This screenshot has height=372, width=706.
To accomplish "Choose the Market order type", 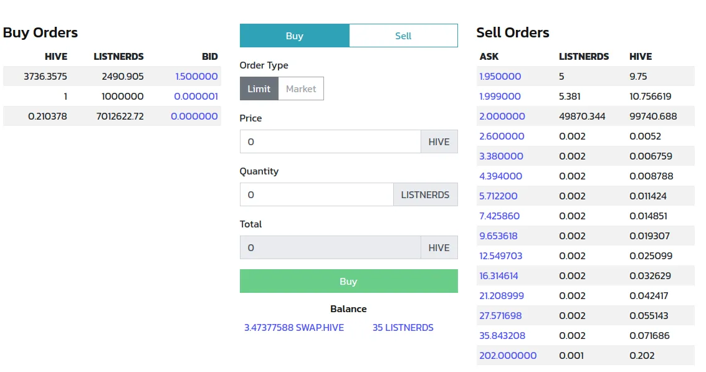I will pyautogui.click(x=301, y=88).
